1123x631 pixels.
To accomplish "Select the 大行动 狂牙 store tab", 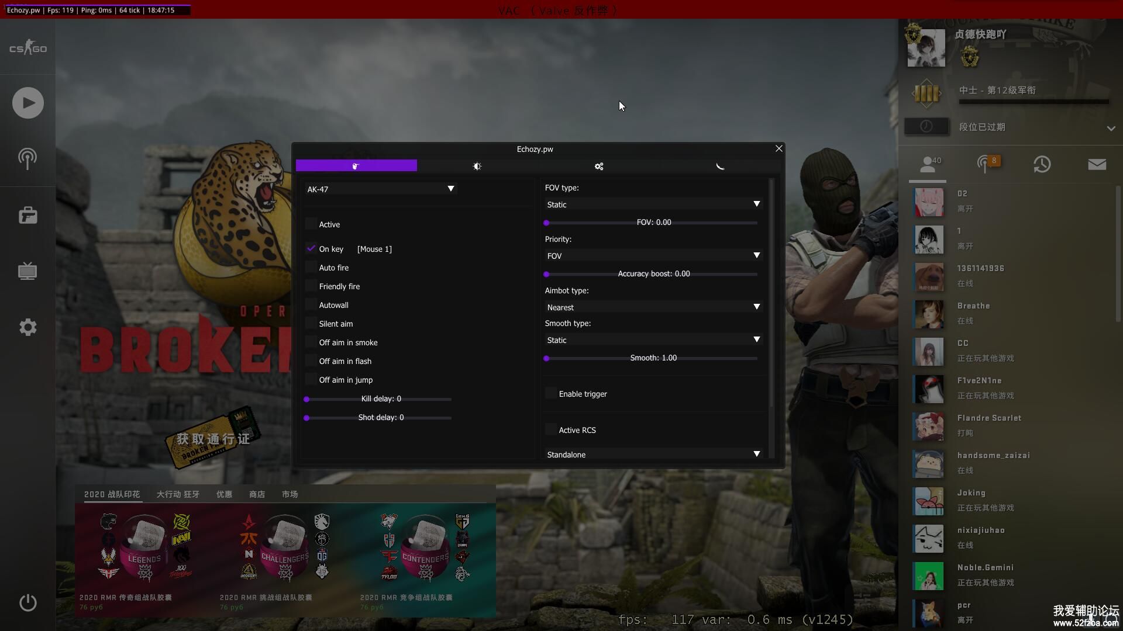I will pos(178,494).
